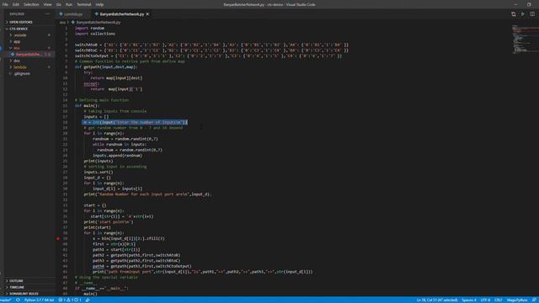
Task: Change encoding via UTF-8
Action: [x=485, y=300]
